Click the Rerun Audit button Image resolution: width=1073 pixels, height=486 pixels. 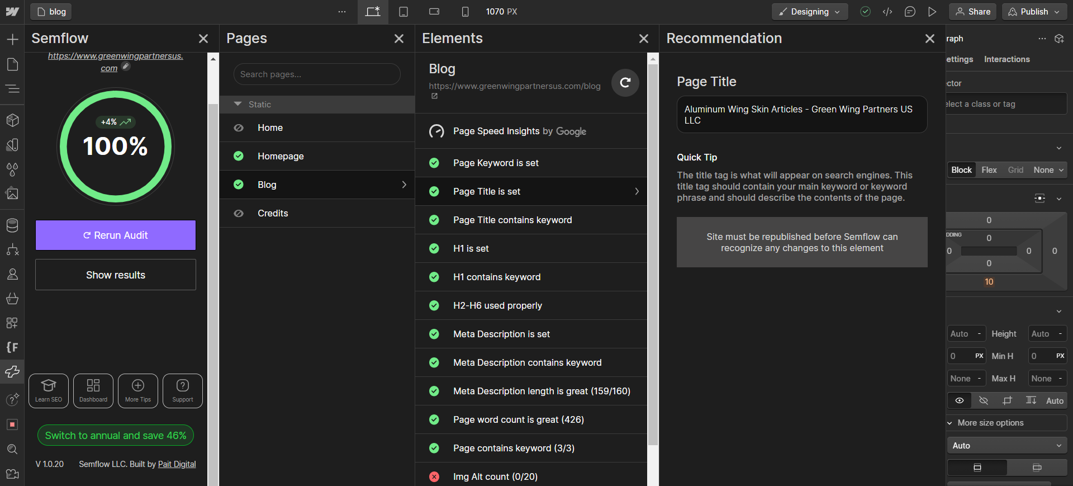[116, 235]
